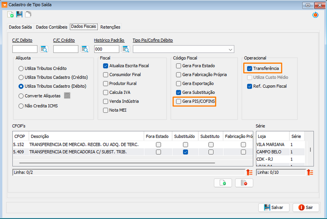327x219 pixels.
Task: Click the orange sort icon beside Linha: 0/2
Action: coord(249,172)
